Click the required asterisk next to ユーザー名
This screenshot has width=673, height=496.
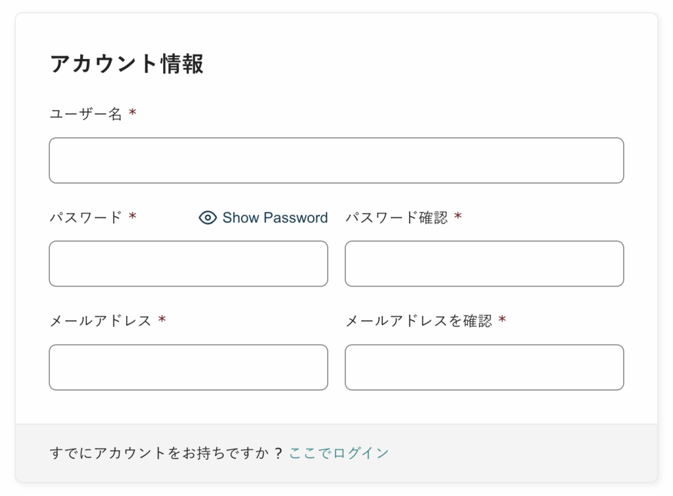[x=133, y=114]
